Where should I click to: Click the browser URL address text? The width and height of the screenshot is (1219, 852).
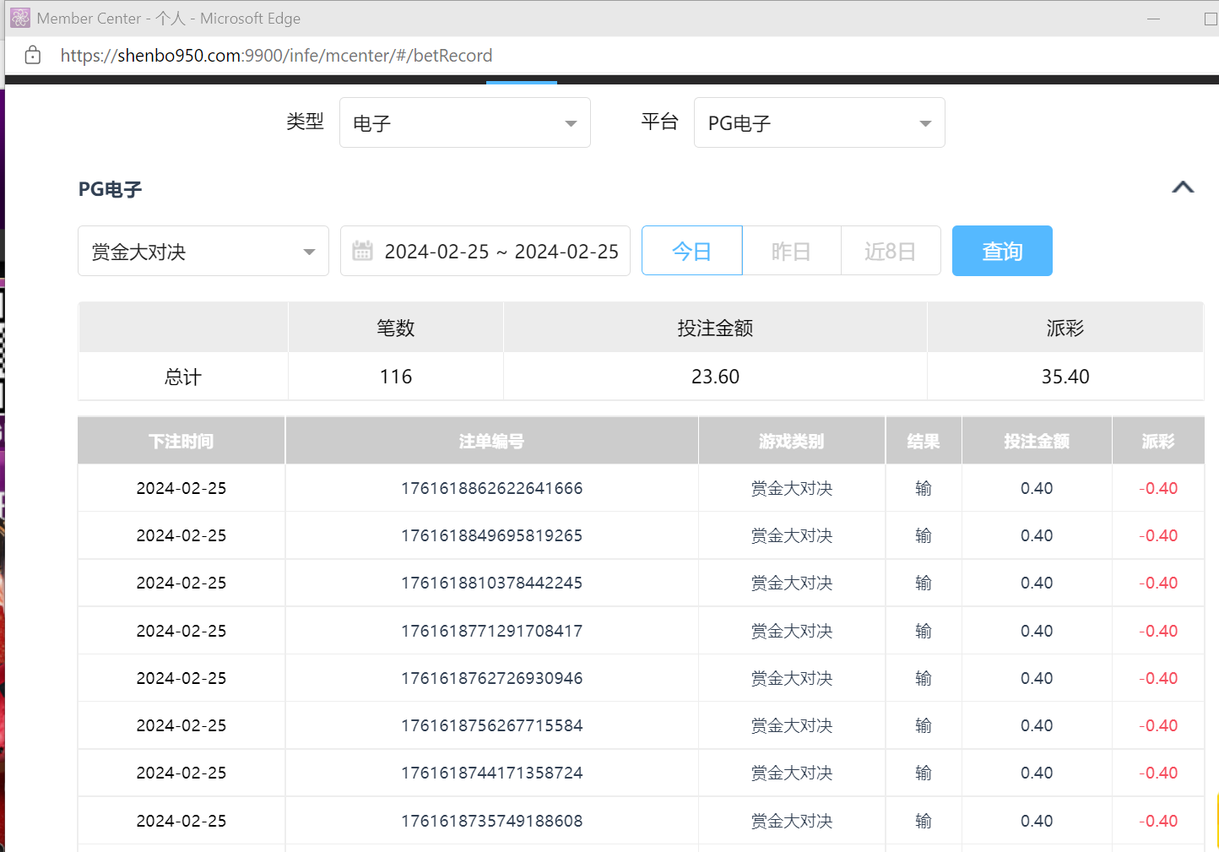[x=276, y=56]
